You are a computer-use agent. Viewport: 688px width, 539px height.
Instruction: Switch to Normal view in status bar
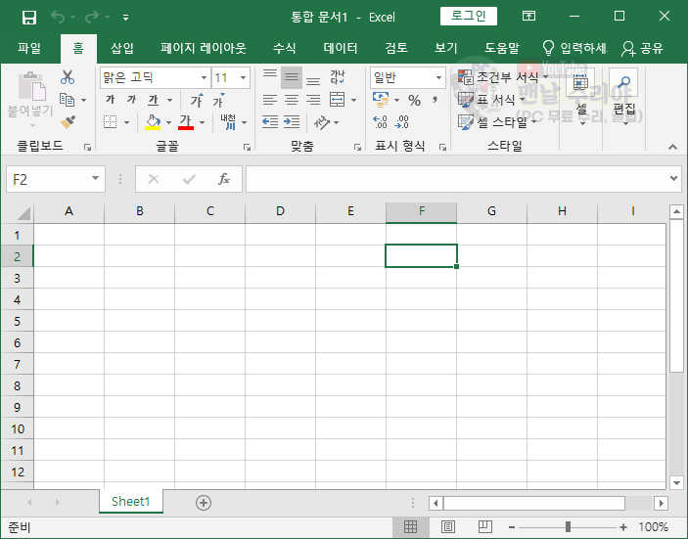(x=410, y=526)
